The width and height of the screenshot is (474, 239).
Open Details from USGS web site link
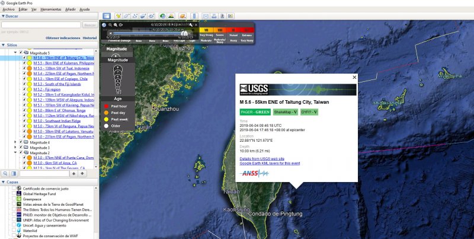point(262,159)
